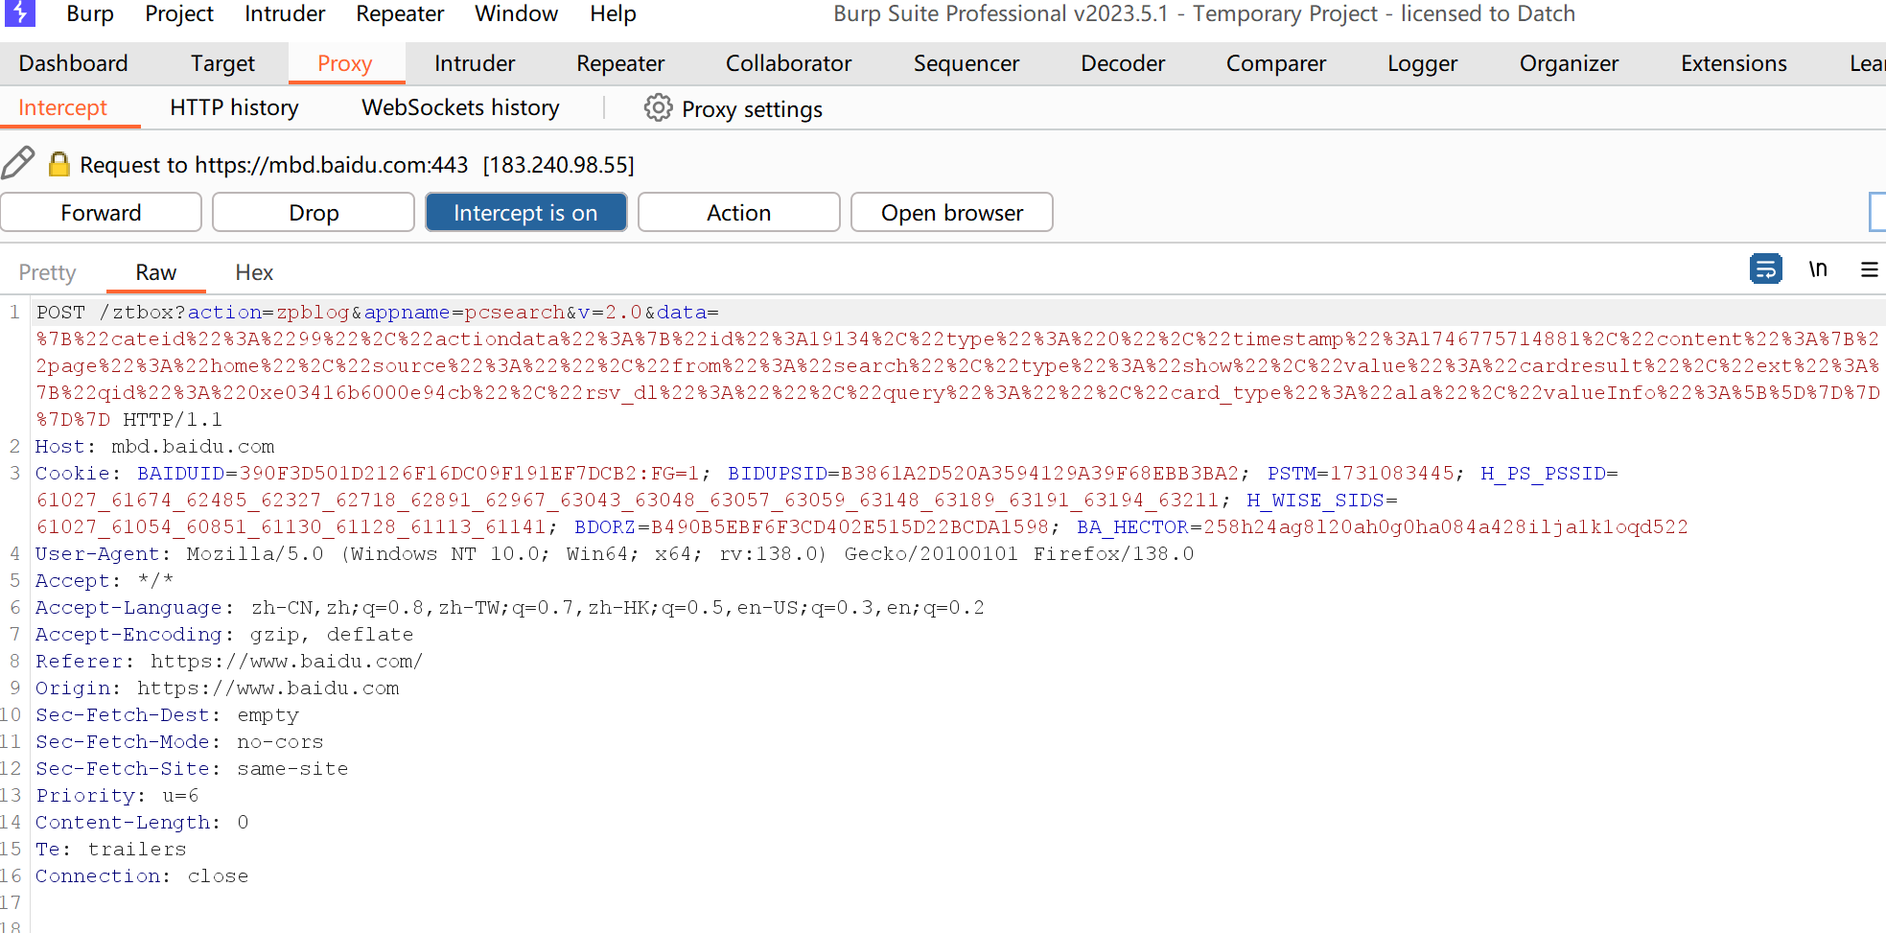Click the Accept-Language header line
The image size is (1886, 933).
509,607
